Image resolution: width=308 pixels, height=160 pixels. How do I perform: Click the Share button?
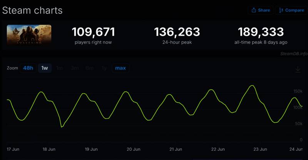coord(261,10)
